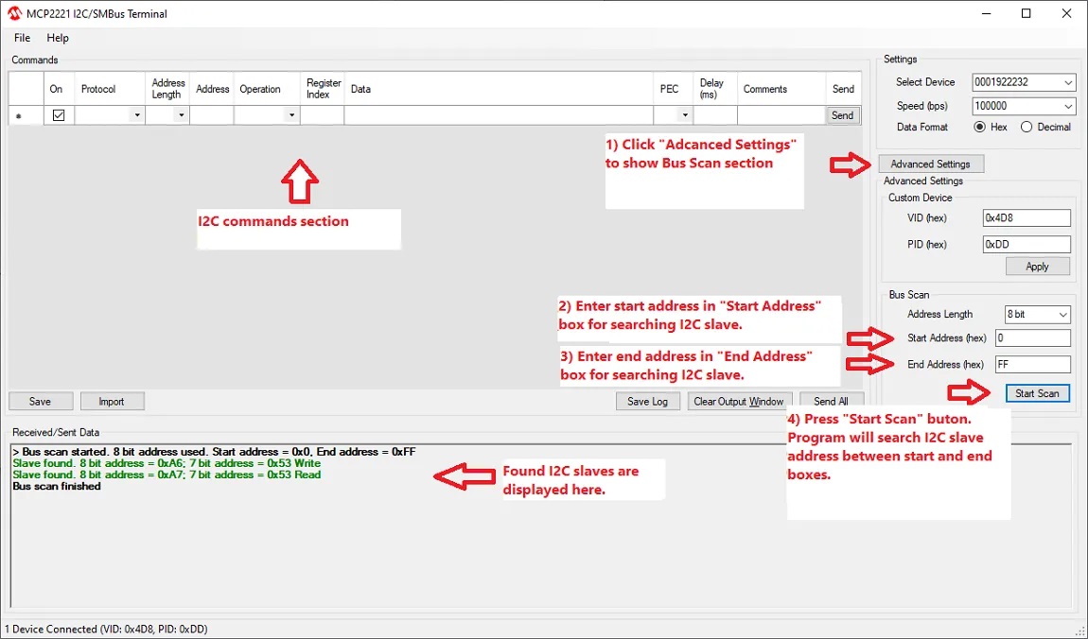
Task: Minimize the MCP2221 terminal window
Action: pyautogui.click(x=985, y=13)
